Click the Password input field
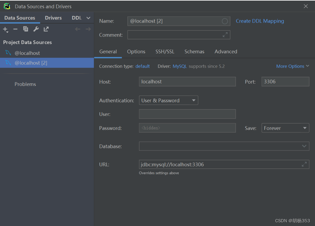Screen dimensions: 315x226 (187, 128)
